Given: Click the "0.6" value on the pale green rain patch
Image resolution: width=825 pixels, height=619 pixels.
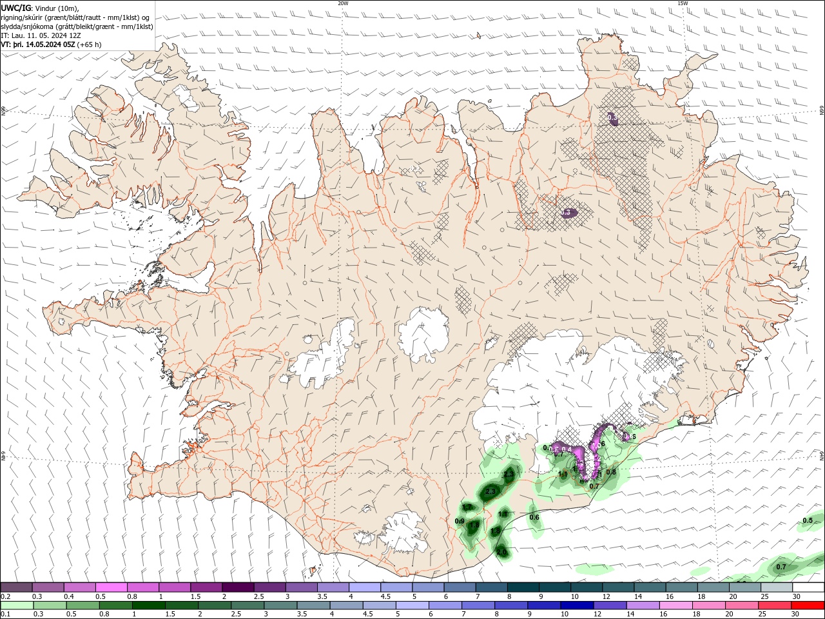Looking at the screenshot, I should point(534,517).
